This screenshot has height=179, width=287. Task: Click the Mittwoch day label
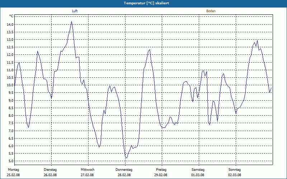point(88,170)
